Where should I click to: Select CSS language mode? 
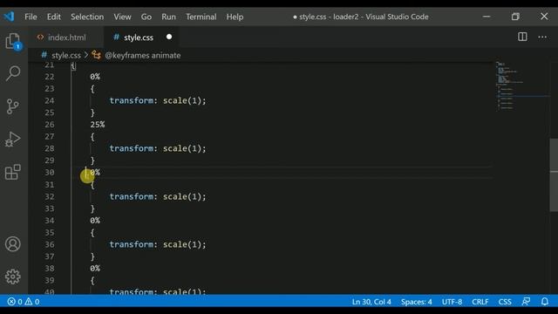coord(505,302)
